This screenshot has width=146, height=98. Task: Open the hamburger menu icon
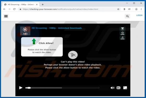(6, 16)
